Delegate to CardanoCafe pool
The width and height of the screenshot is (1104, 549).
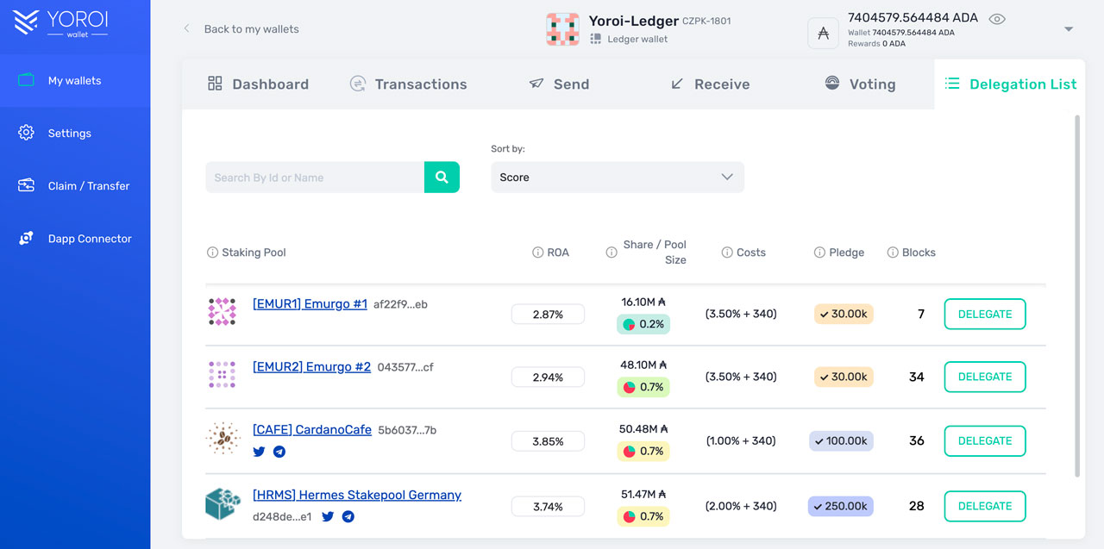(x=985, y=440)
